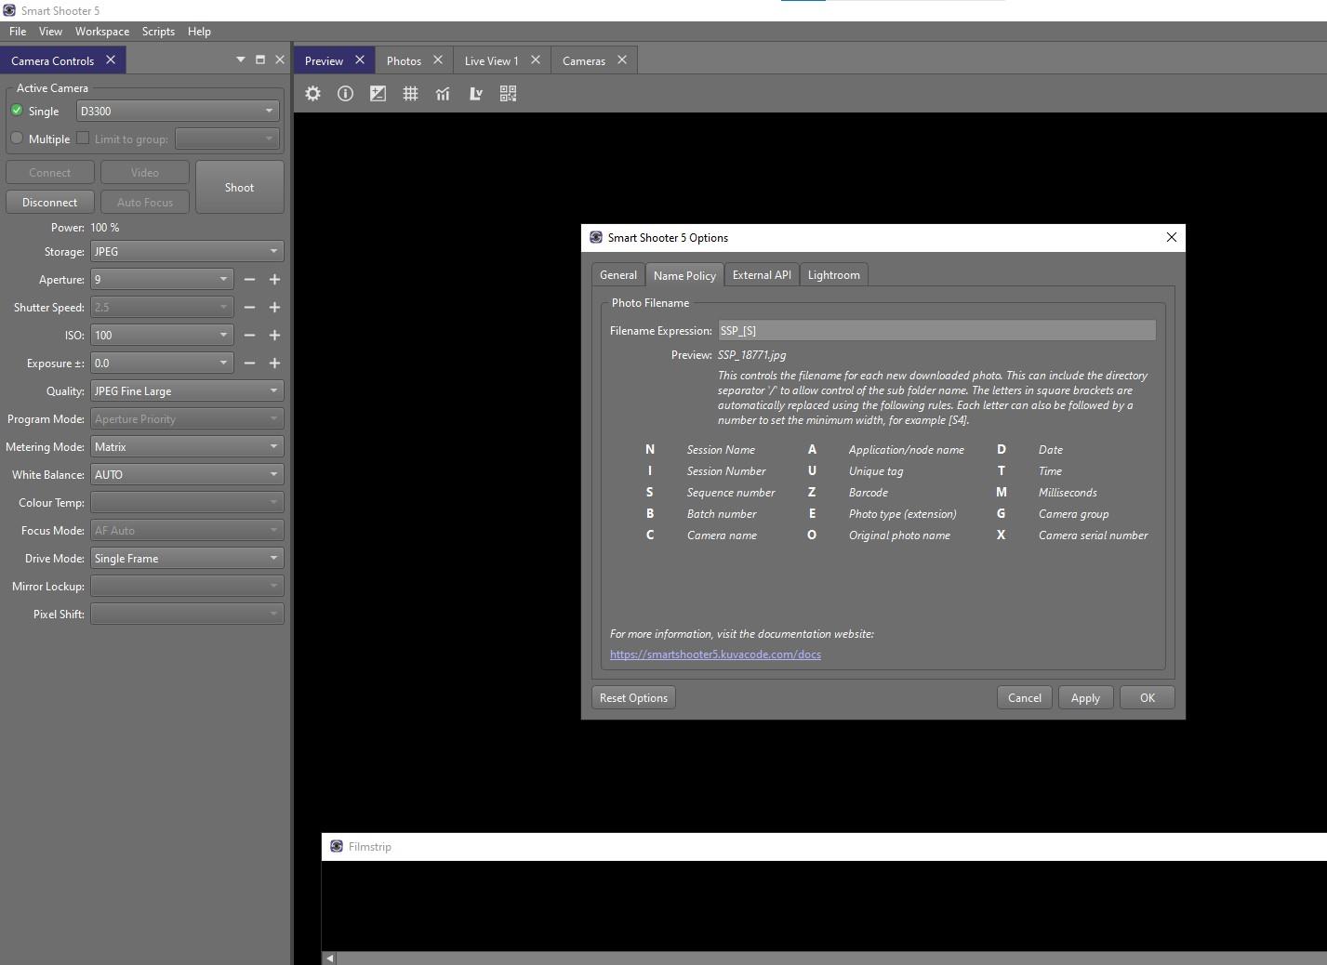Switch to the Photos tab

pyautogui.click(x=404, y=60)
